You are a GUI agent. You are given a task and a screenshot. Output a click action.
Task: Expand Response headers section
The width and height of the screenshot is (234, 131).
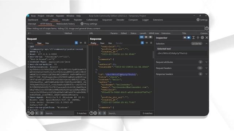[207, 74]
